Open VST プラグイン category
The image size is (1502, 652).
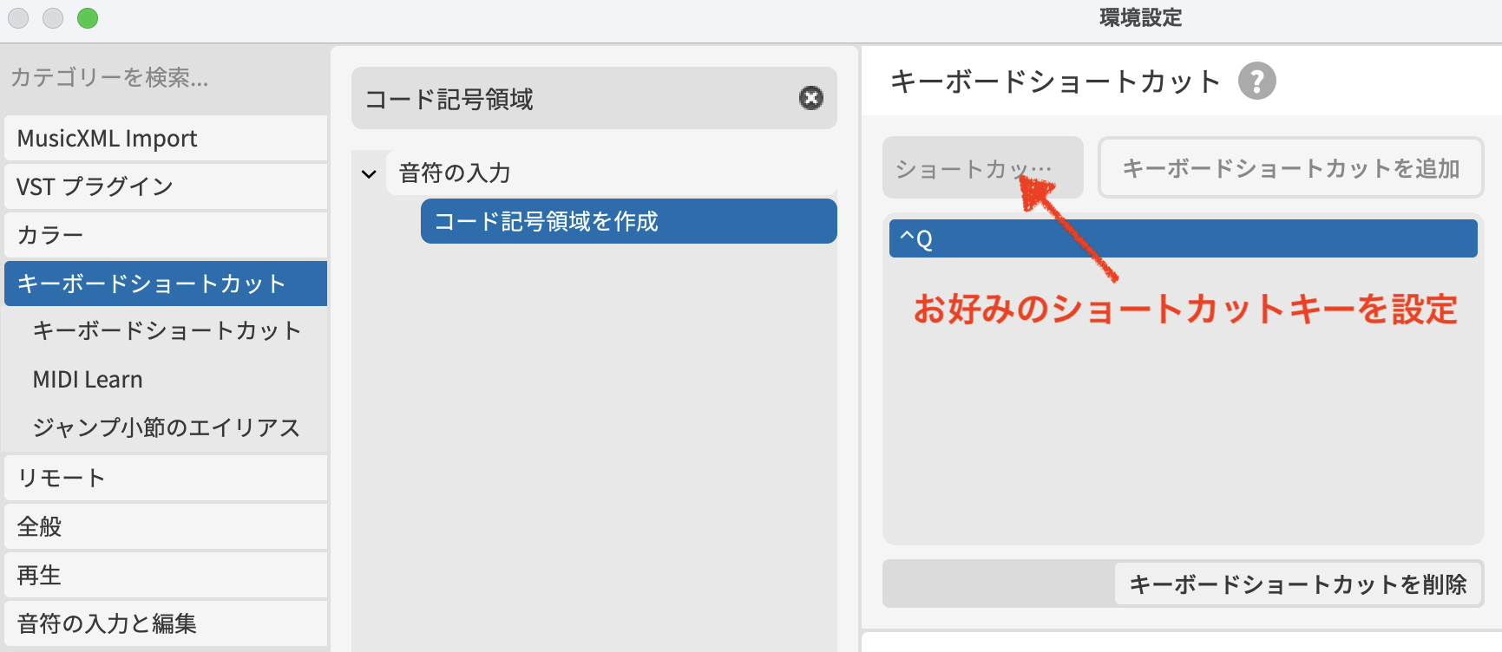pyautogui.click(x=165, y=186)
